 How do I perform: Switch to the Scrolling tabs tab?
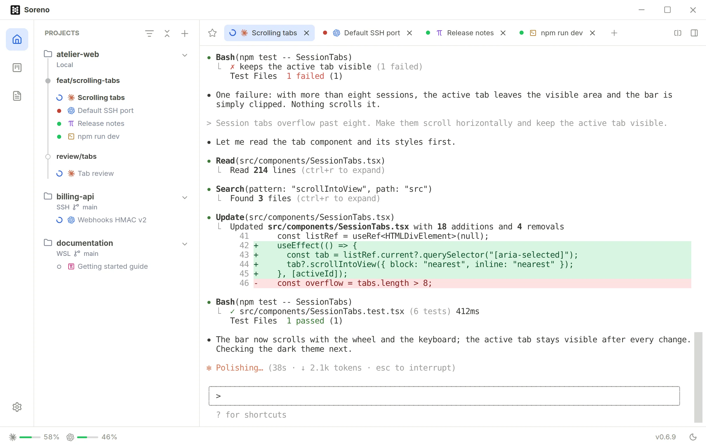(269, 33)
